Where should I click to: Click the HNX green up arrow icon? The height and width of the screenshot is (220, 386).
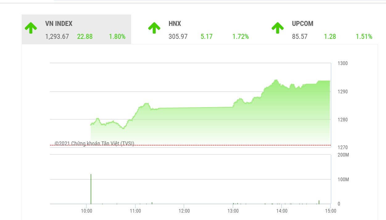coord(154,28)
